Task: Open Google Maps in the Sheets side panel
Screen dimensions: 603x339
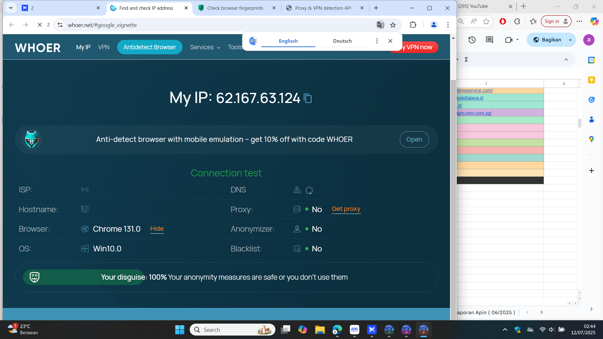Action: tap(591, 139)
